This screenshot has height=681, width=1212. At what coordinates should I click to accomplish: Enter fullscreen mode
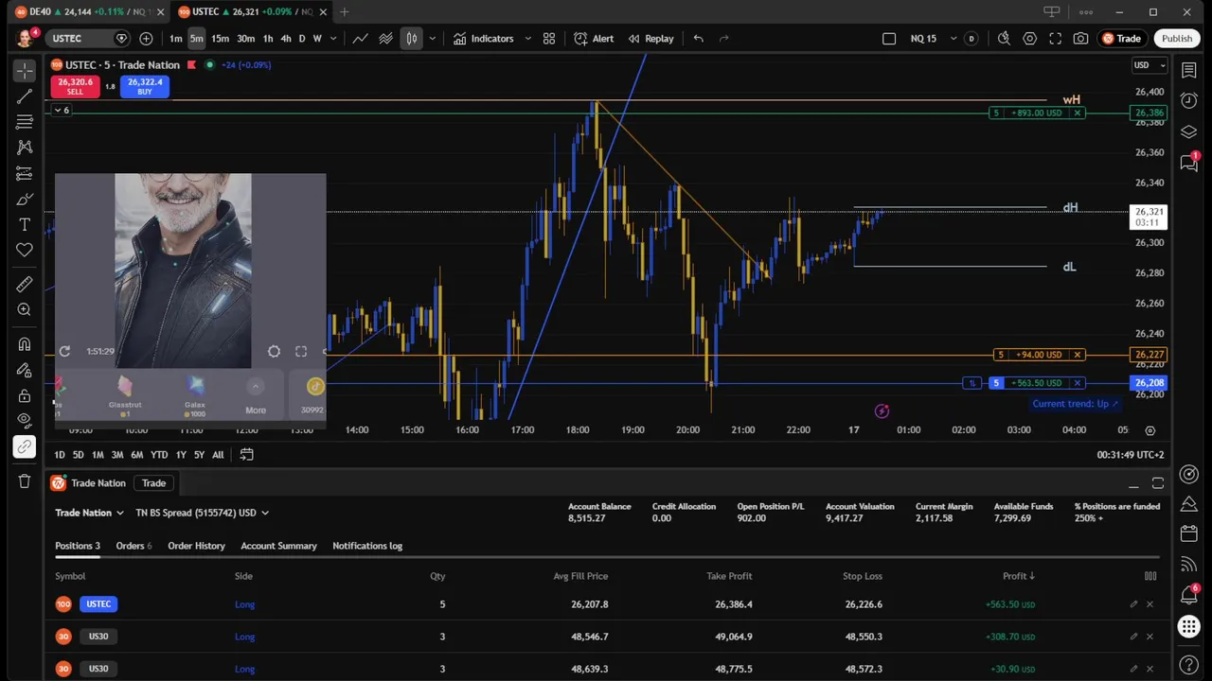(x=1055, y=39)
